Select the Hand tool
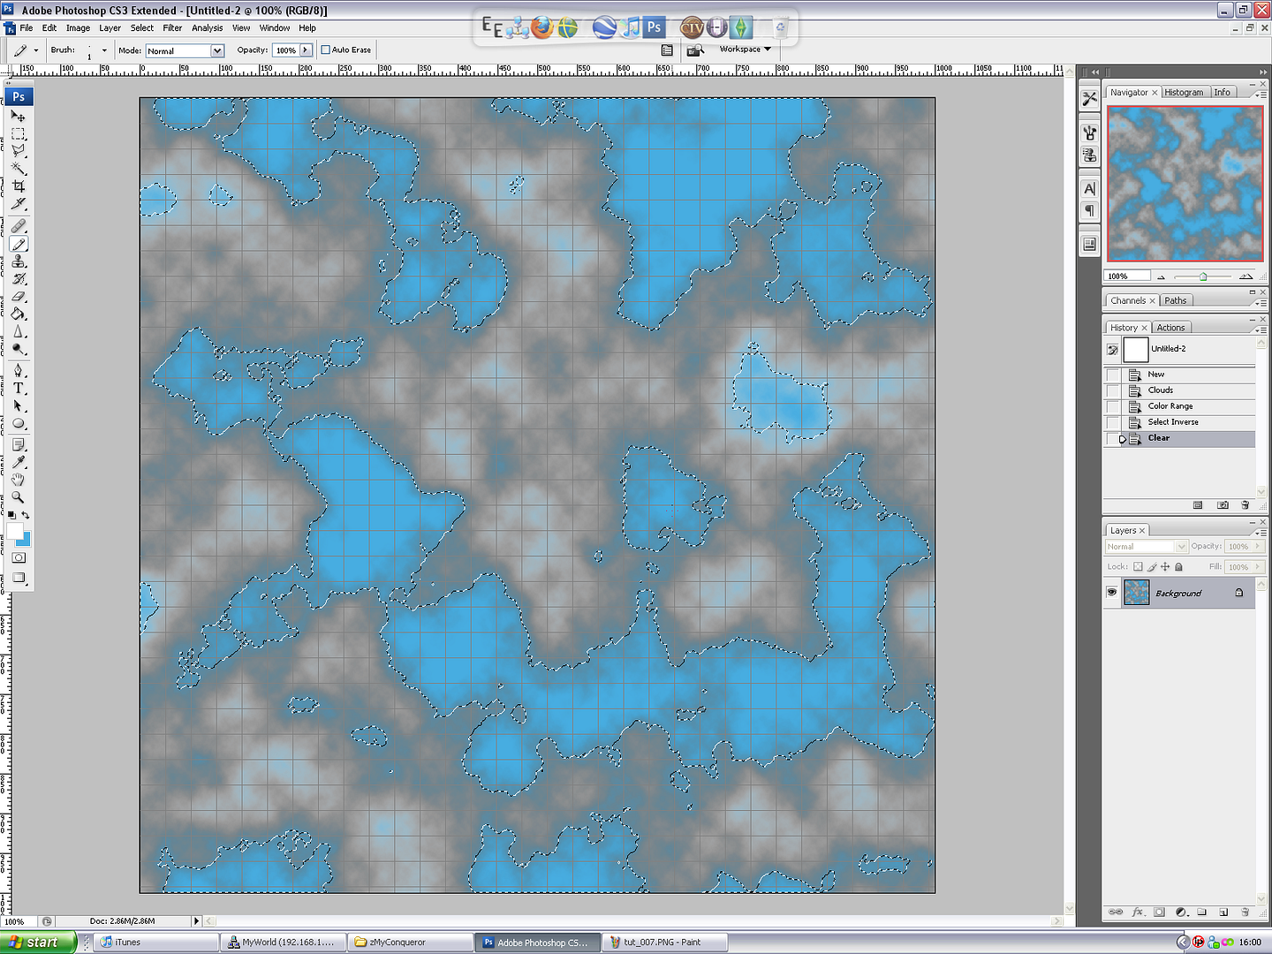The height and width of the screenshot is (954, 1272). point(18,481)
